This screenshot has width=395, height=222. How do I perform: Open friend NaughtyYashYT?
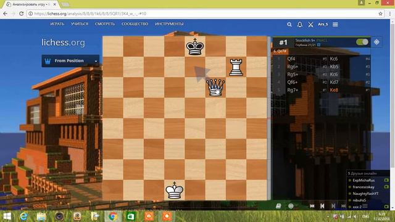coord(365,194)
